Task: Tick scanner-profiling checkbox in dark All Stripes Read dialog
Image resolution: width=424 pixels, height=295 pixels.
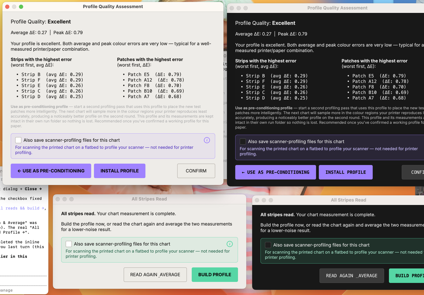Action: (x=268, y=245)
